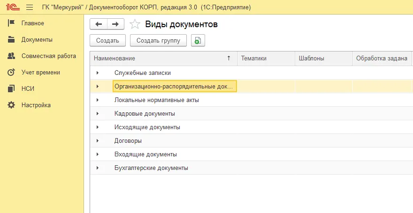
Task: Select the Исходящие документы row
Action: pos(252,127)
